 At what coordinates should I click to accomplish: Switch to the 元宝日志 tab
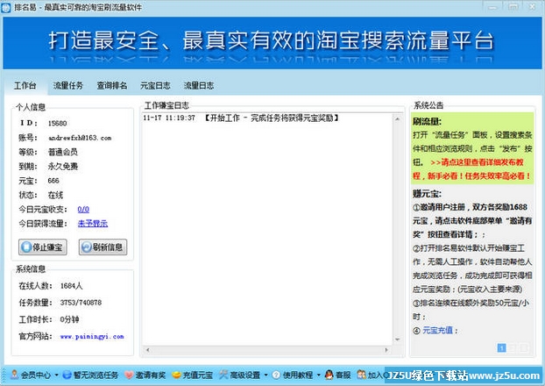[155, 86]
